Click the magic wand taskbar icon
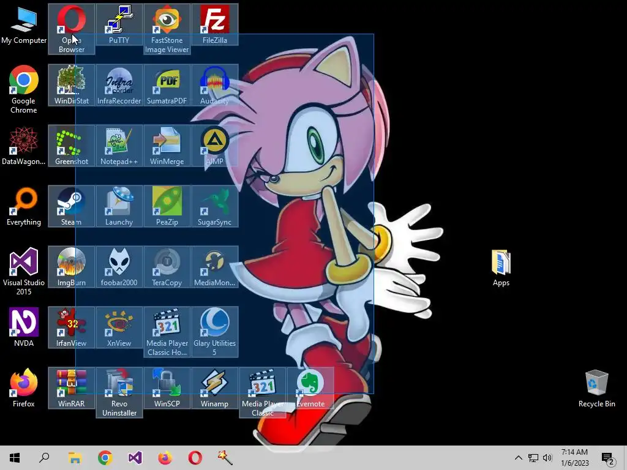The height and width of the screenshot is (470, 627). [x=225, y=458]
